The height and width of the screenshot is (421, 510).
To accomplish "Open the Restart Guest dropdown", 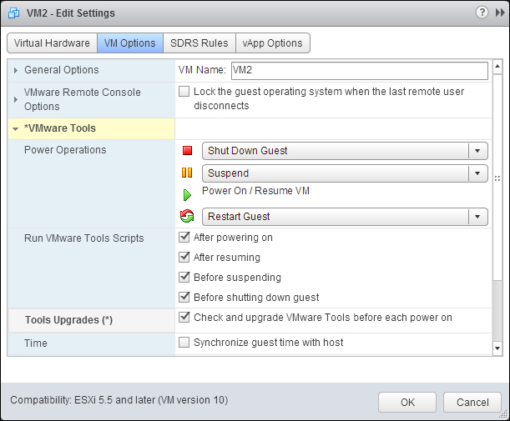I will click(345, 217).
